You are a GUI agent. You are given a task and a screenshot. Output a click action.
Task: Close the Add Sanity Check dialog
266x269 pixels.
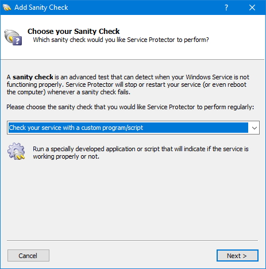point(252,7)
